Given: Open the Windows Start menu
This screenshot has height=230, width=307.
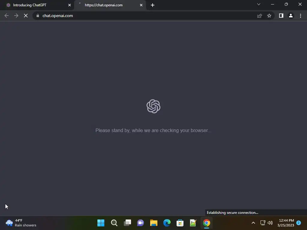Looking at the screenshot, I should (101, 223).
